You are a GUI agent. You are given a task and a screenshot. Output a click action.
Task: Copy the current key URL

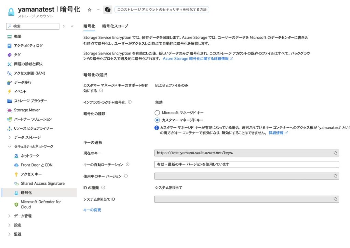pyautogui.click(x=335, y=153)
